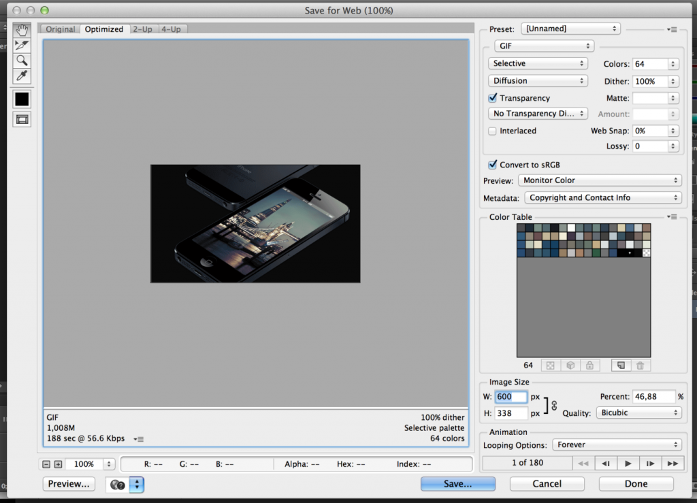Open the Preset dropdown
This screenshot has height=503, width=697.
(x=570, y=29)
